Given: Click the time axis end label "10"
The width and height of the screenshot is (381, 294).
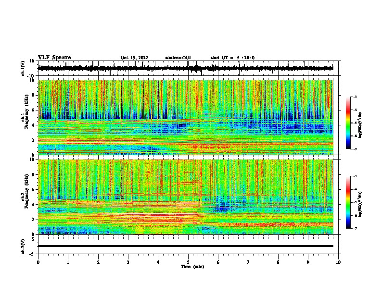Looking at the screenshot, I should pos(338,262).
